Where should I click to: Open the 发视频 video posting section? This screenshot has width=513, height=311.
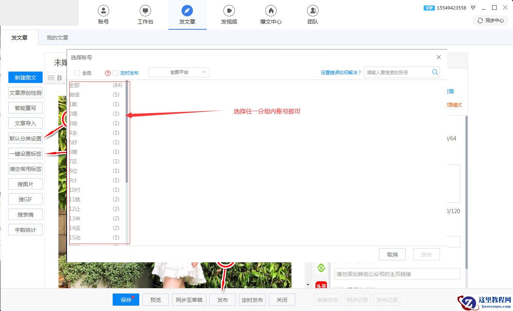(x=229, y=15)
